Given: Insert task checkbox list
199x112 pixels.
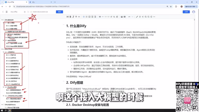Looking at the screenshot, I should pyautogui.click(x=89, y=17).
